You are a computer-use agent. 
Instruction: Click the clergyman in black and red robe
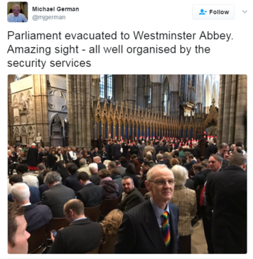pos(33,157)
